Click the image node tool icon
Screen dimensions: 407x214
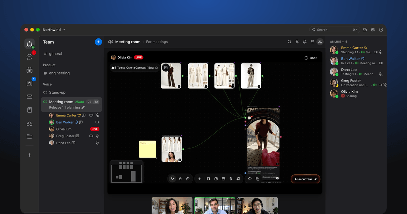coord(216,179)
